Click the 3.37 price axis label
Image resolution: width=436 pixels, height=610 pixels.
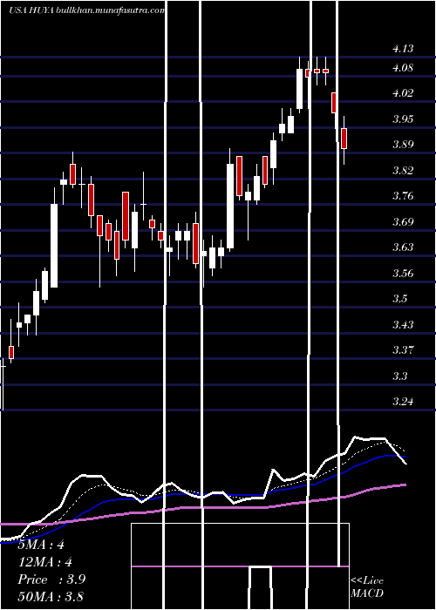click(403, 350)
